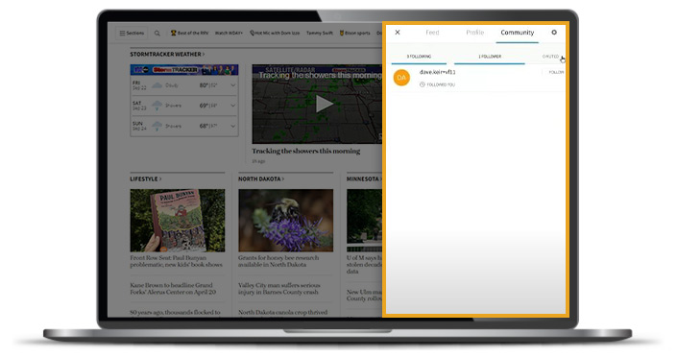Screen dimensions: 677x357
Task: Open the North Dakota section heading
Action: pyautogui.click(x=261, y=178)
